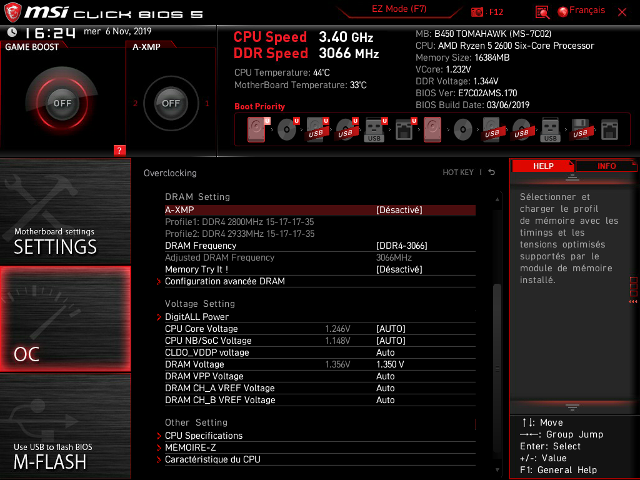Click the BIOS Ver: E7C02AMS.170 text
The width and height of the screenshot is (640, 480).
(466, 93)
